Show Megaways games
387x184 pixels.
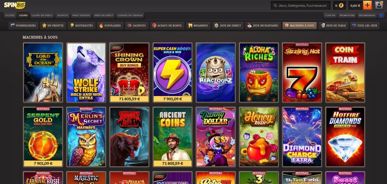coord(199,25)
